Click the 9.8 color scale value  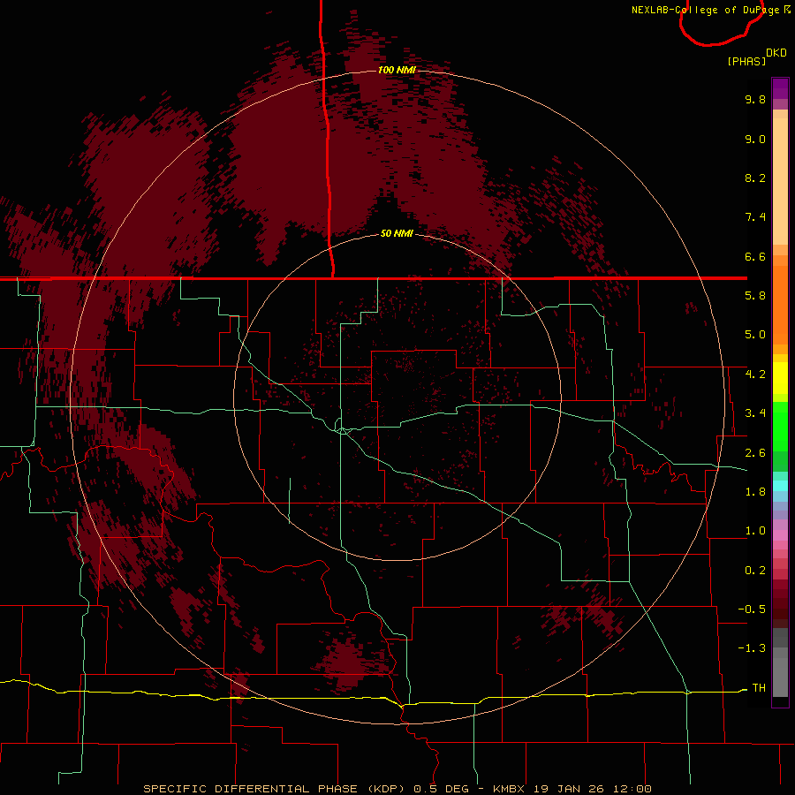755,99
